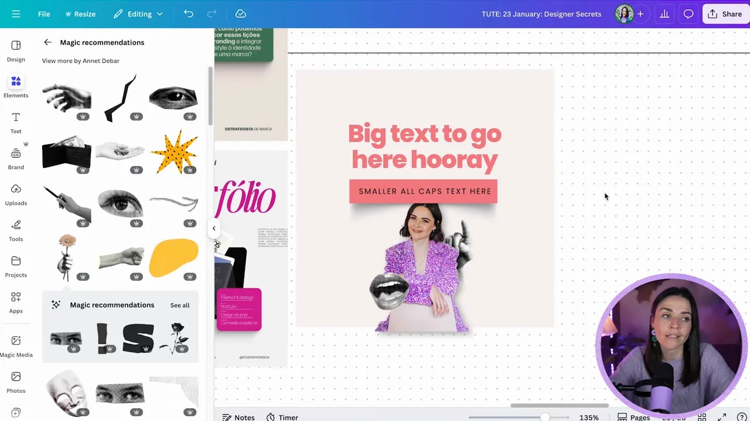
Task: Open the Text panel
Action: pyautogui.click(x=16, y=123)
